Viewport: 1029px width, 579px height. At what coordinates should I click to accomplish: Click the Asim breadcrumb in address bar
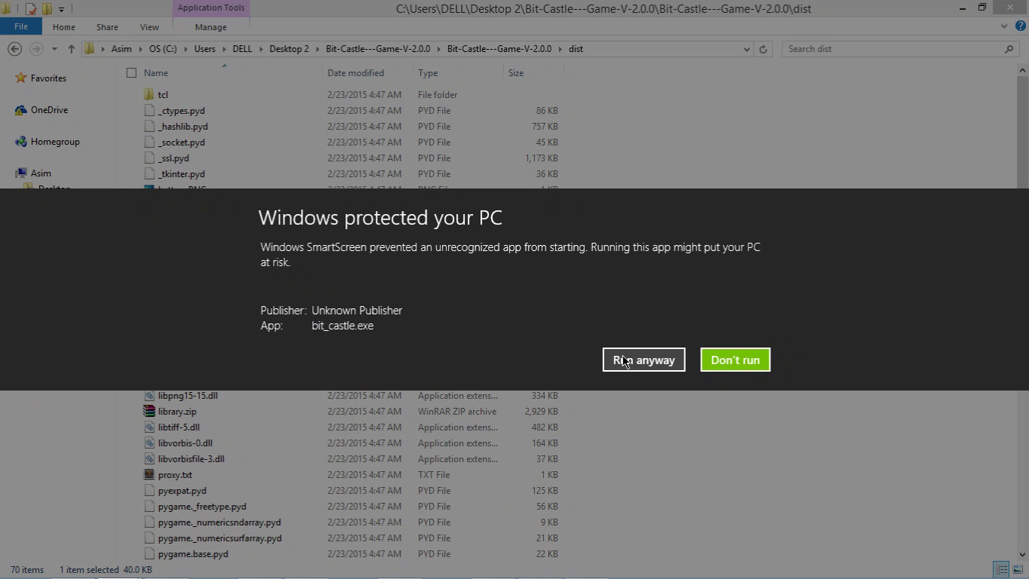(x=121, y=49)
